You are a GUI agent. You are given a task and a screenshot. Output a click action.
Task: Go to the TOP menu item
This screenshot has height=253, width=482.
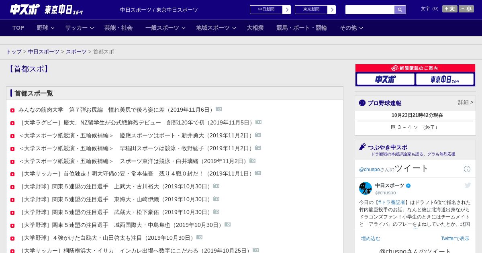18,28
